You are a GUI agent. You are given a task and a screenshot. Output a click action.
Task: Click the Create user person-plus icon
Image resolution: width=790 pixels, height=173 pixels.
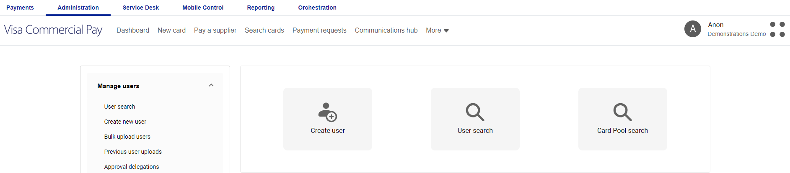[x=328, y=112]
